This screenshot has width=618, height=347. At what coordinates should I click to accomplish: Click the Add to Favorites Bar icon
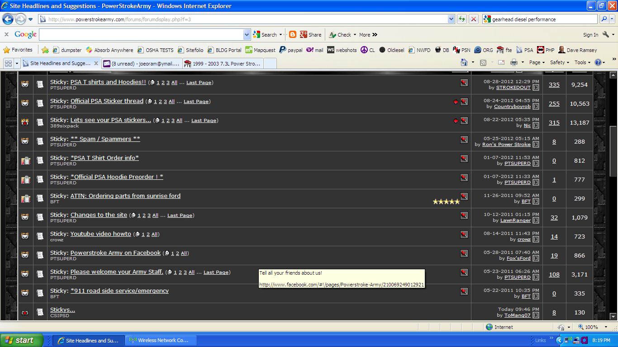pos(45,50)
